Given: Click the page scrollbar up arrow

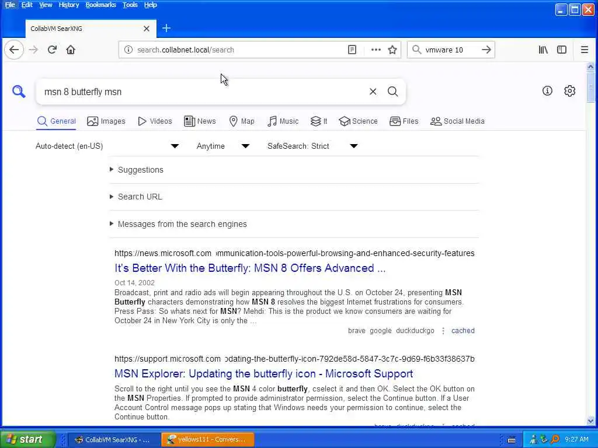Looking at the screenshot, I should [x=590, y=67].
